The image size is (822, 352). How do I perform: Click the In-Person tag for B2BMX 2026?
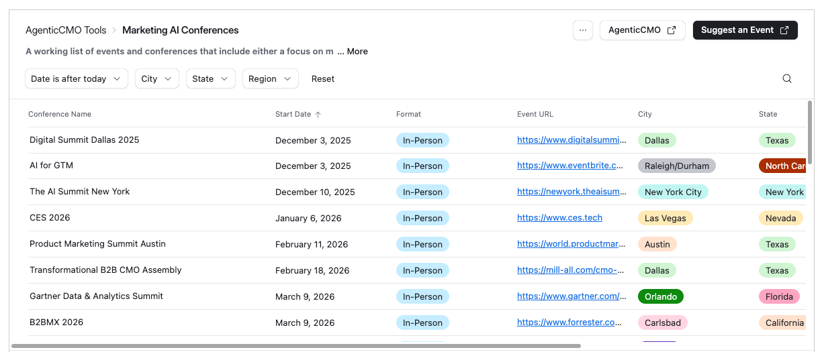pyautogui.click(x=422, y=322)
